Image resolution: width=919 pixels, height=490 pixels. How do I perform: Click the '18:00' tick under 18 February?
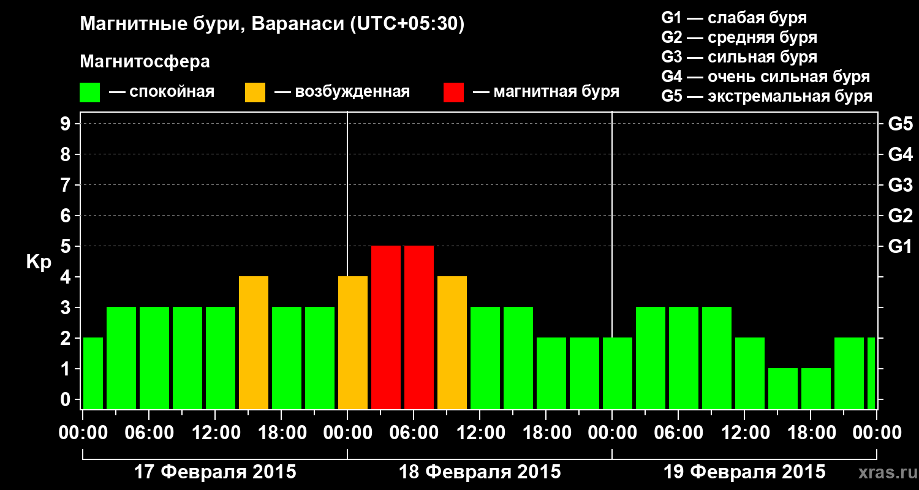pos(546,432)
